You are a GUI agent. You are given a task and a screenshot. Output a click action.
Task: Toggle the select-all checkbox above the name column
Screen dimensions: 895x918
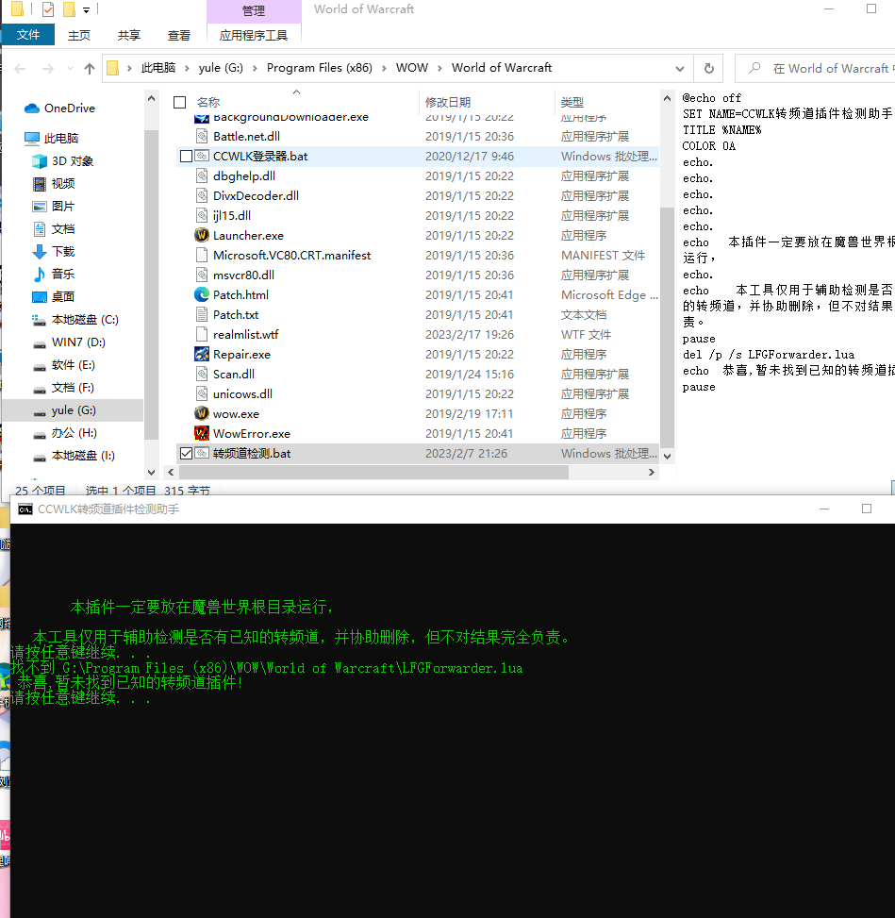(178, 103)
